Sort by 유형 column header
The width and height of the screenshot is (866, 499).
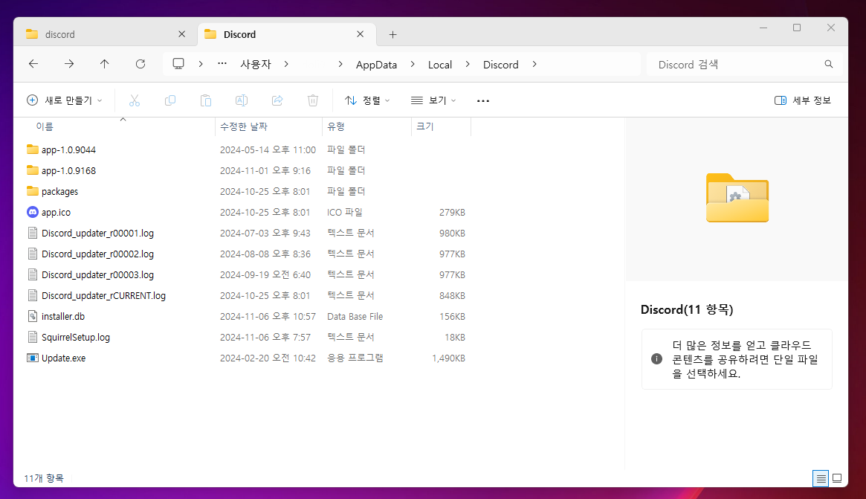tap(336, 126)
